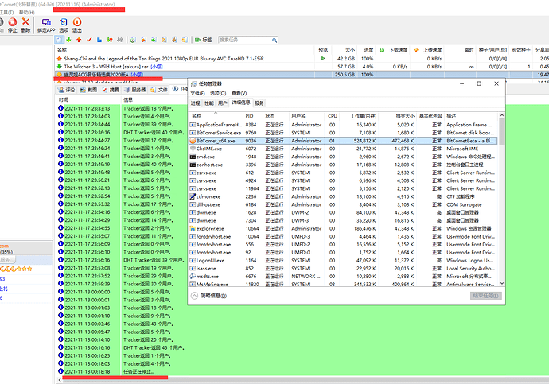Viewport: 549px width, 384px height.
Task: Sort torrent list by Upload speed (上传速度) column
Action: (427, 50)
